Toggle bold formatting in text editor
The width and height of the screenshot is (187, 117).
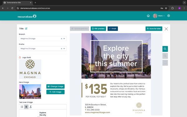point(26,107)
